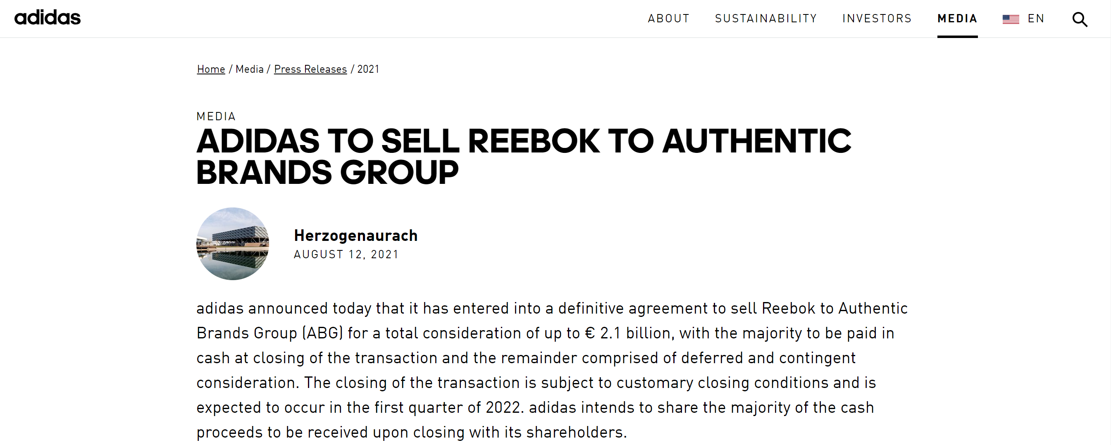Go to the SUSTAINABILITY section
1111x445 pixels.
click(x=766, y=19)
